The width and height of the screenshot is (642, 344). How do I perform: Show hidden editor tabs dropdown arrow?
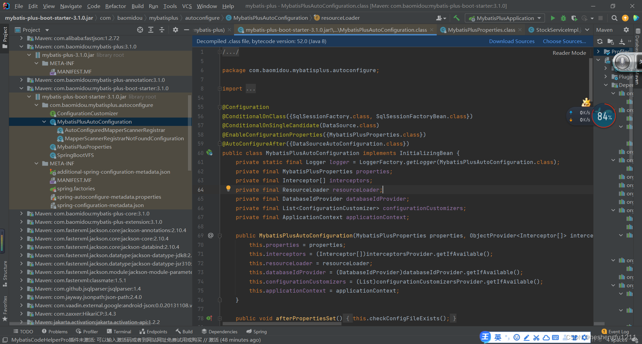point(587,30)
